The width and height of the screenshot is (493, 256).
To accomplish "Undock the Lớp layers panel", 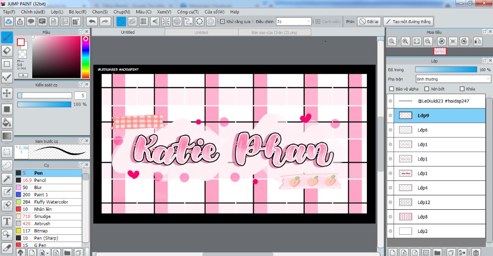I will click(x=484, y=61).
